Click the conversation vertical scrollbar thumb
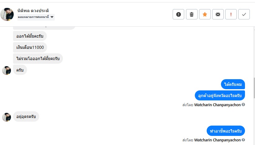 point(254,87)
